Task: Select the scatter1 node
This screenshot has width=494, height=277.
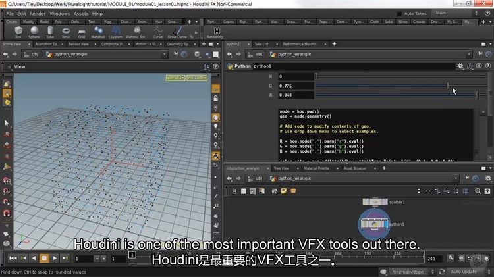Action: [375, 202]
